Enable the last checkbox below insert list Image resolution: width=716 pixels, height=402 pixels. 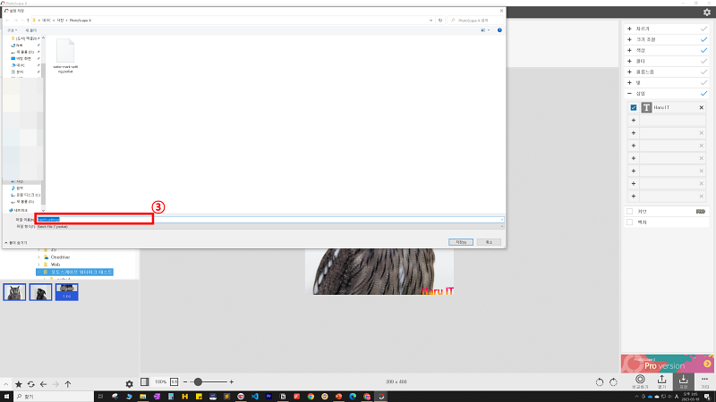point(630,222)
